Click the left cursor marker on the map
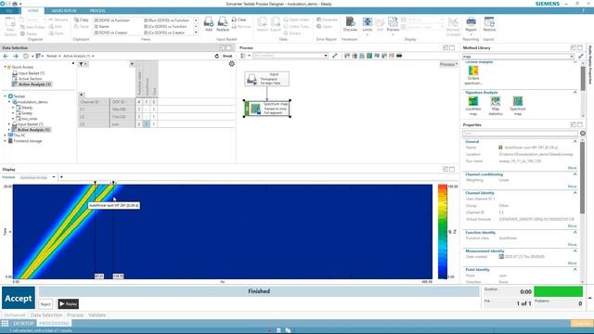The height and width of the screenshot is (334, 594). click(x=95, y=184)
